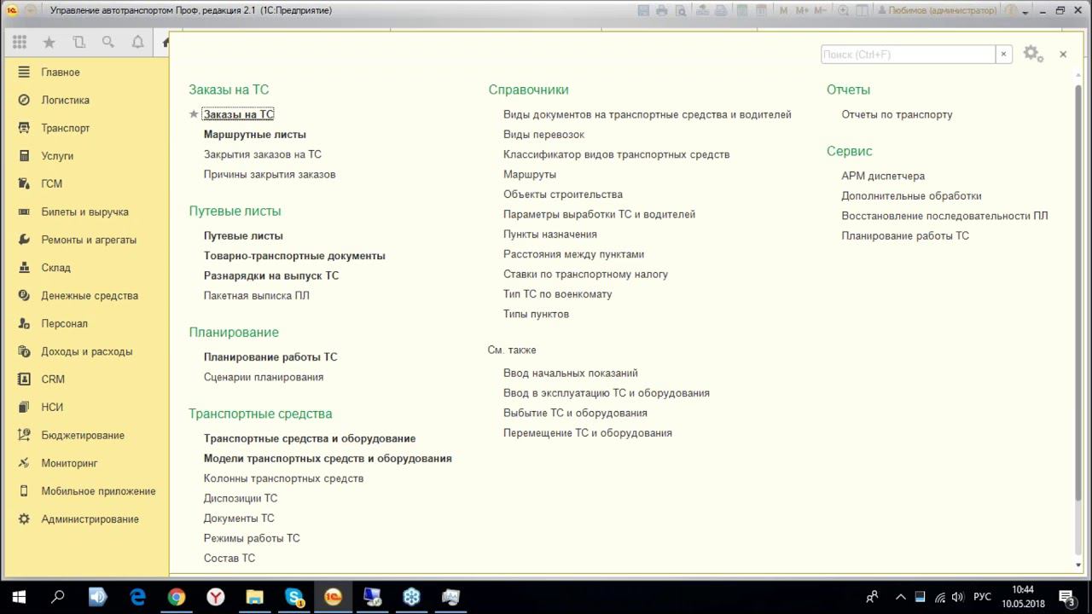Launch АРМ диспетчера

(x=883, y=176)
